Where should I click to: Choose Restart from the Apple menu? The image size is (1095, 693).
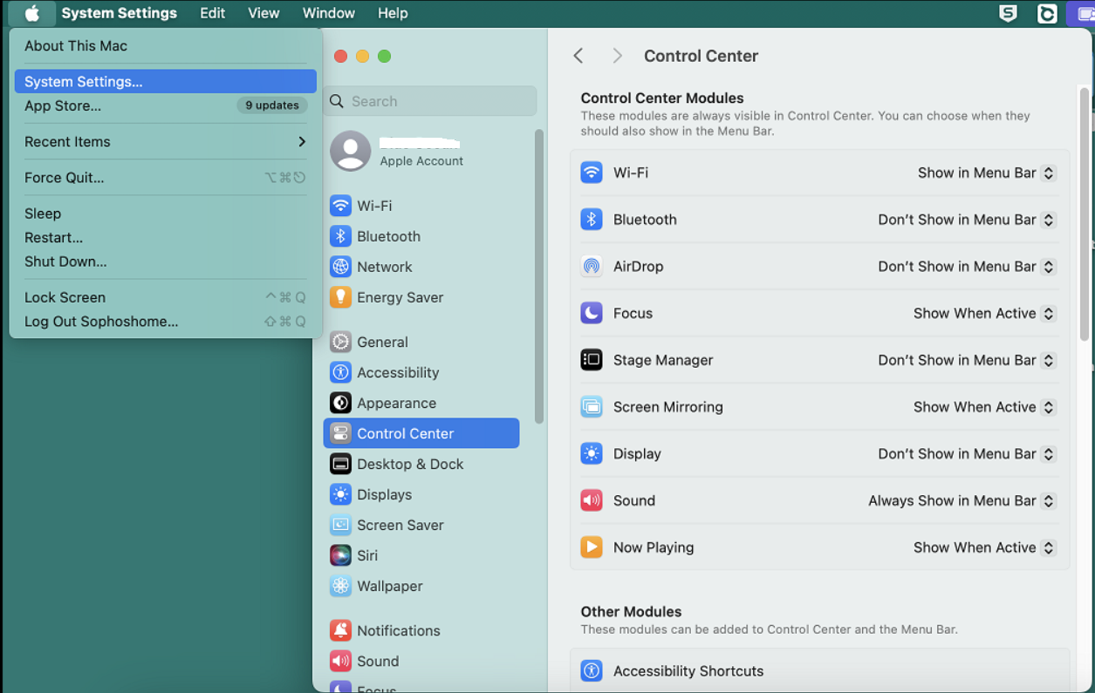click(x=54, y=237)
